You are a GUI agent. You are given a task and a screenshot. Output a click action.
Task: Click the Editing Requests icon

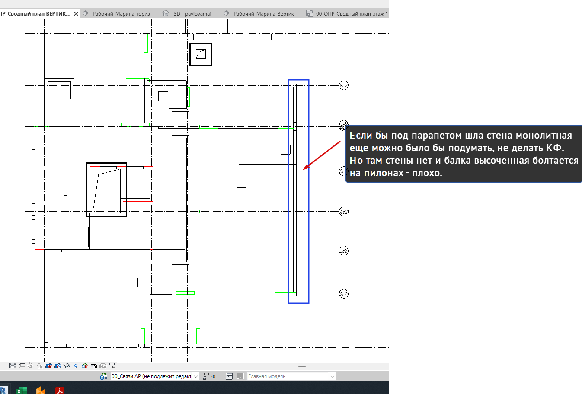tap(206, 376)
